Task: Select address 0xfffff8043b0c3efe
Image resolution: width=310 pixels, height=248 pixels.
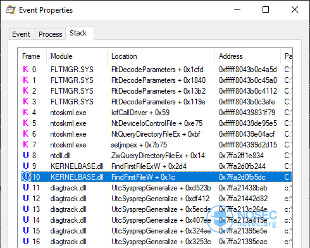Action: [247, 102]
